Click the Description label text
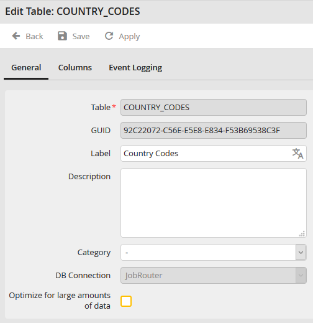Image resolution: width=313 pixels, height=323 pixels. (x=89, y=177)
